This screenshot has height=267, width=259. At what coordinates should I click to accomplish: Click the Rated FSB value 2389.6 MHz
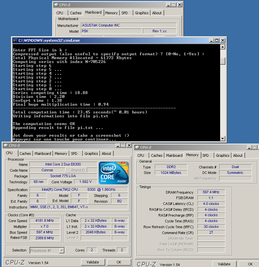(45, 238)
